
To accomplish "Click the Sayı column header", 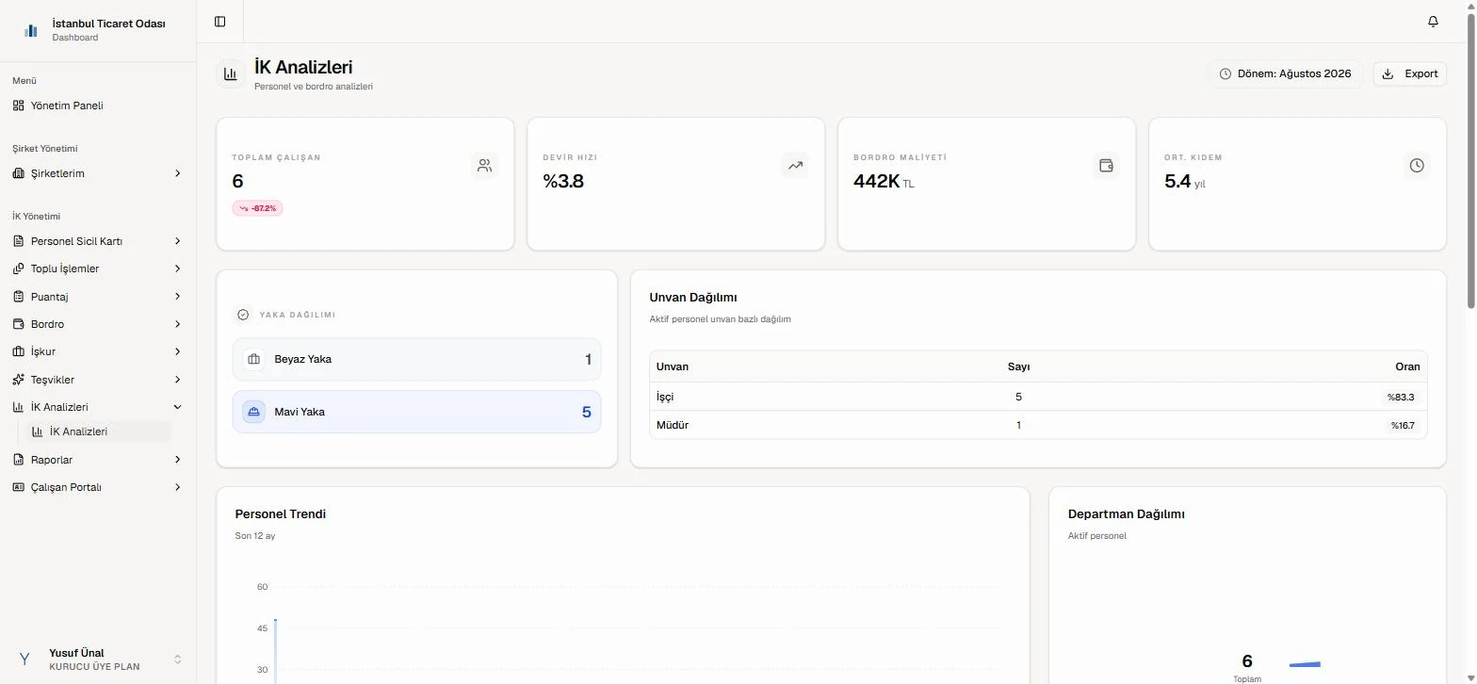I will 1018,366.
